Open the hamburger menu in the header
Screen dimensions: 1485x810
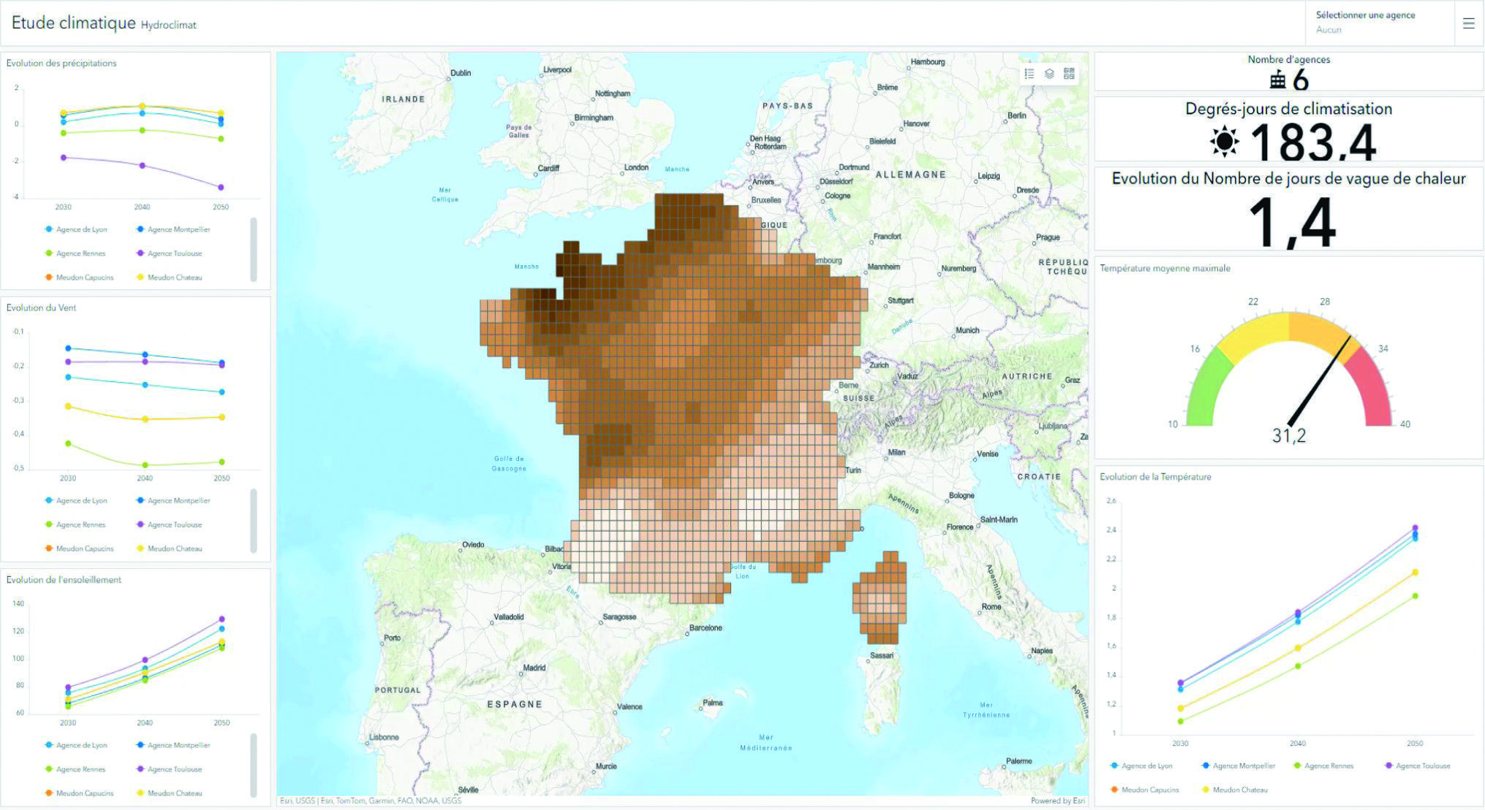[x=1468, y=23]
